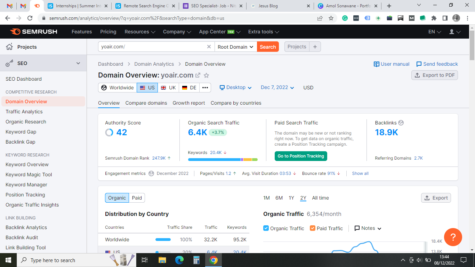Open yoair.com external link icon
This screenshot has width=475, height=267.
[x=198, y=75]
